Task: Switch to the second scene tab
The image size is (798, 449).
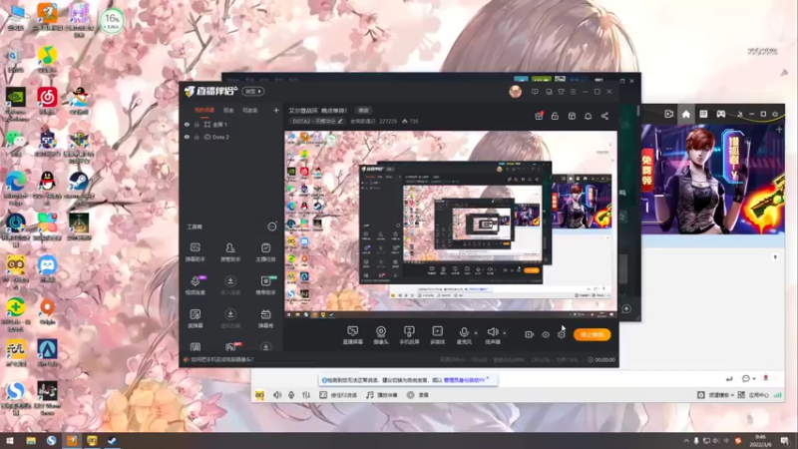Action: tap(228, 111)
